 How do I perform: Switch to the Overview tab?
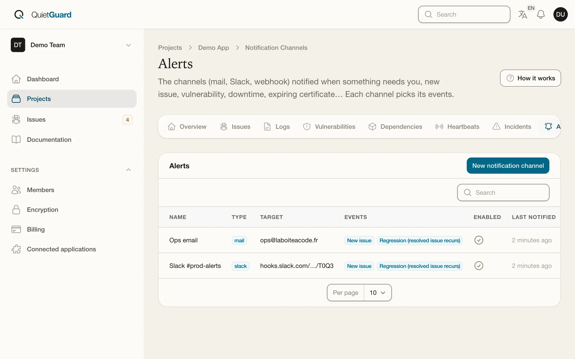point(187,127)
